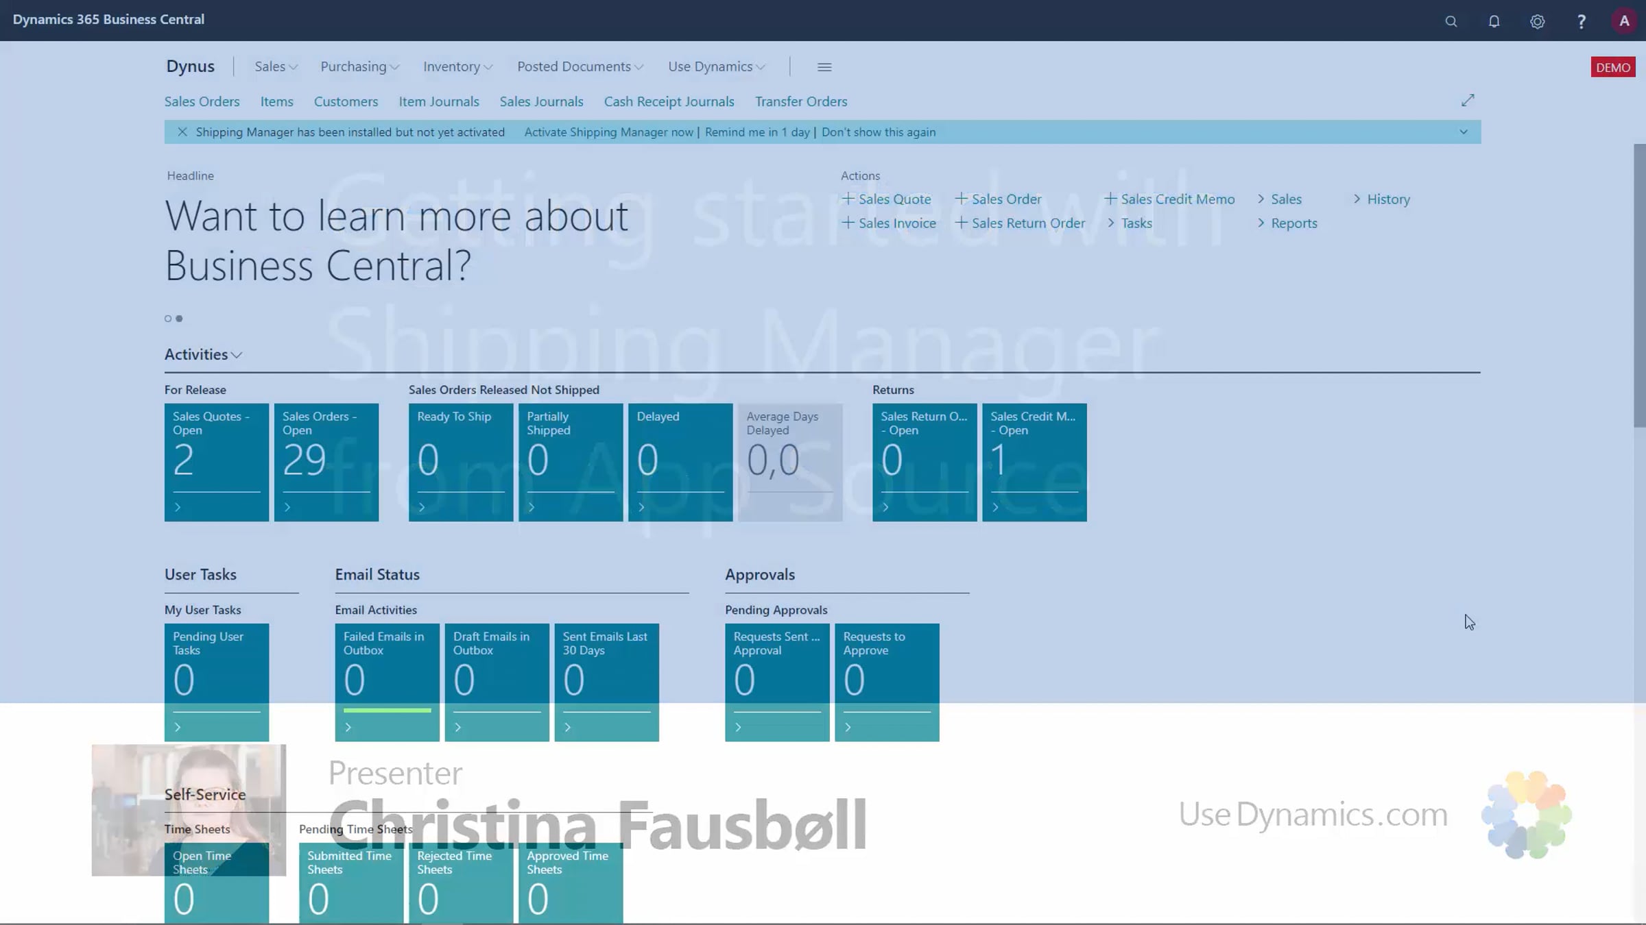
Task: Click Activate Shipping Manager now
Action: click(x=608, y=132)
